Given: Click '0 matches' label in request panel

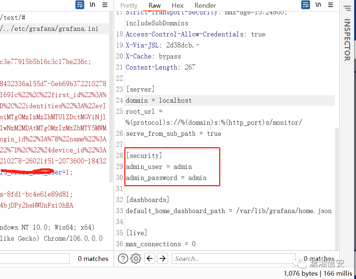Looking at the screenshot, I should 93,258.
